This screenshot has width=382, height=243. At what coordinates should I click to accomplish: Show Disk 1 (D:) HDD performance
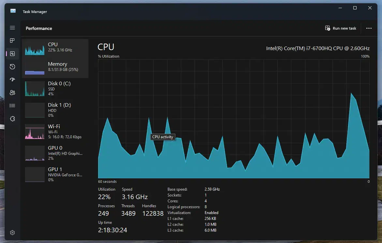[x=55, y=110]
